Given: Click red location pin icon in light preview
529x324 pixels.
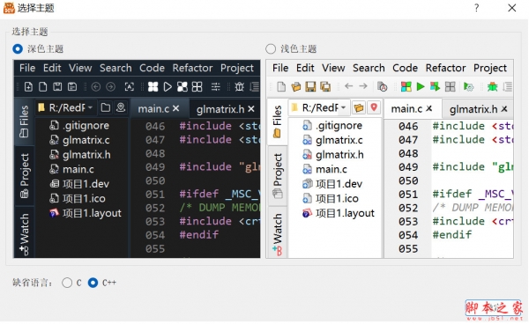Looking at the screenshot, I should pos(374,107).
